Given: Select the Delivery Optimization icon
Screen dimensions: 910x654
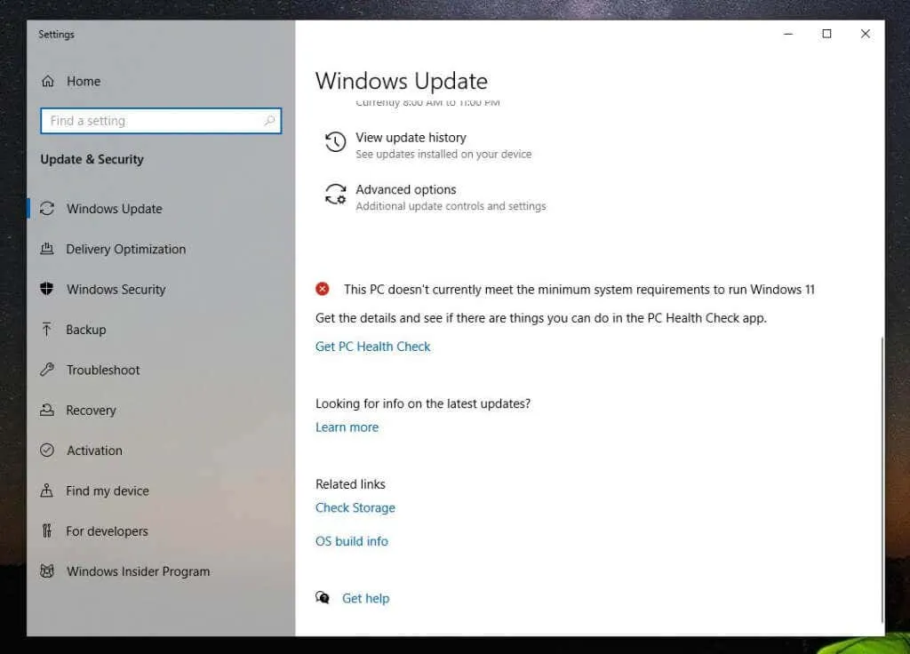Looking at the screenshot, I should point(48,250).
